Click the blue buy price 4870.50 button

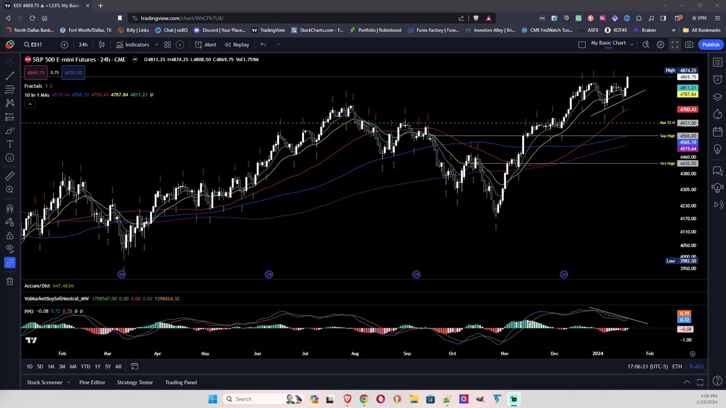coord(73,73)
